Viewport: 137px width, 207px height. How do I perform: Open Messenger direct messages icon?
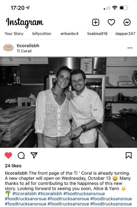tap(127, 22)
